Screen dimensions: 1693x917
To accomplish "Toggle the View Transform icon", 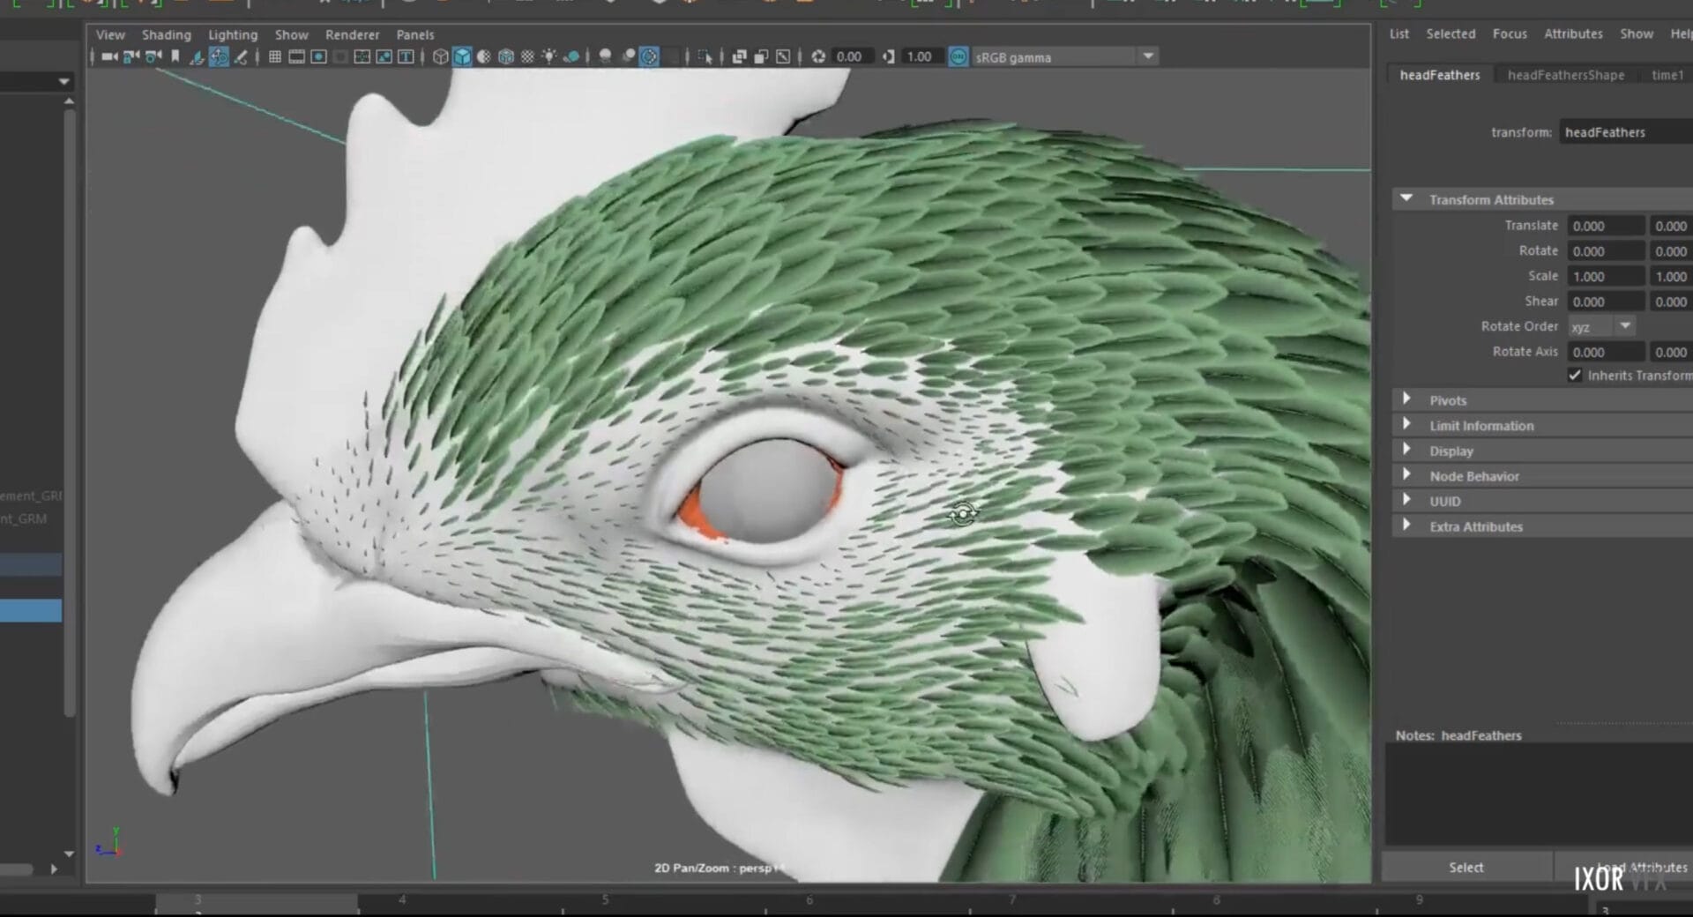I will [x=958, y=57].
